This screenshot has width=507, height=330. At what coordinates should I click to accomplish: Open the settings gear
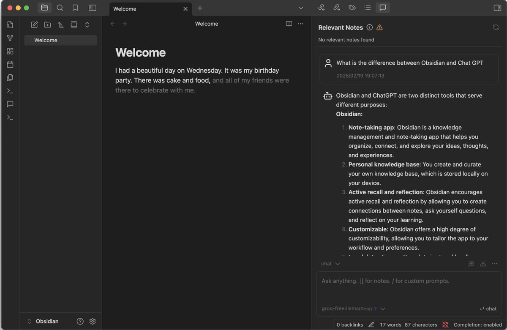(x=93, y=321)
